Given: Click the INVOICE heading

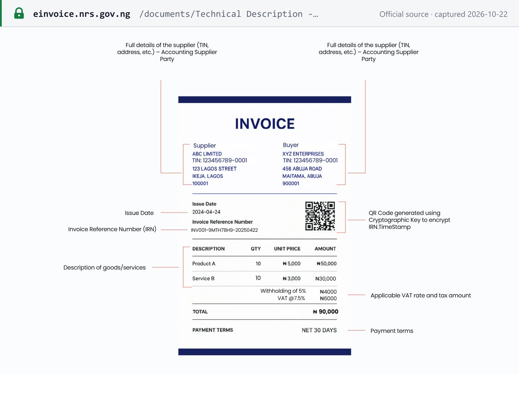Looking at the screenshot, I should [265, 124].
